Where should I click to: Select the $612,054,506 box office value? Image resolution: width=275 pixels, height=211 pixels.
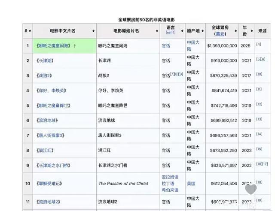tap(223, 184)
